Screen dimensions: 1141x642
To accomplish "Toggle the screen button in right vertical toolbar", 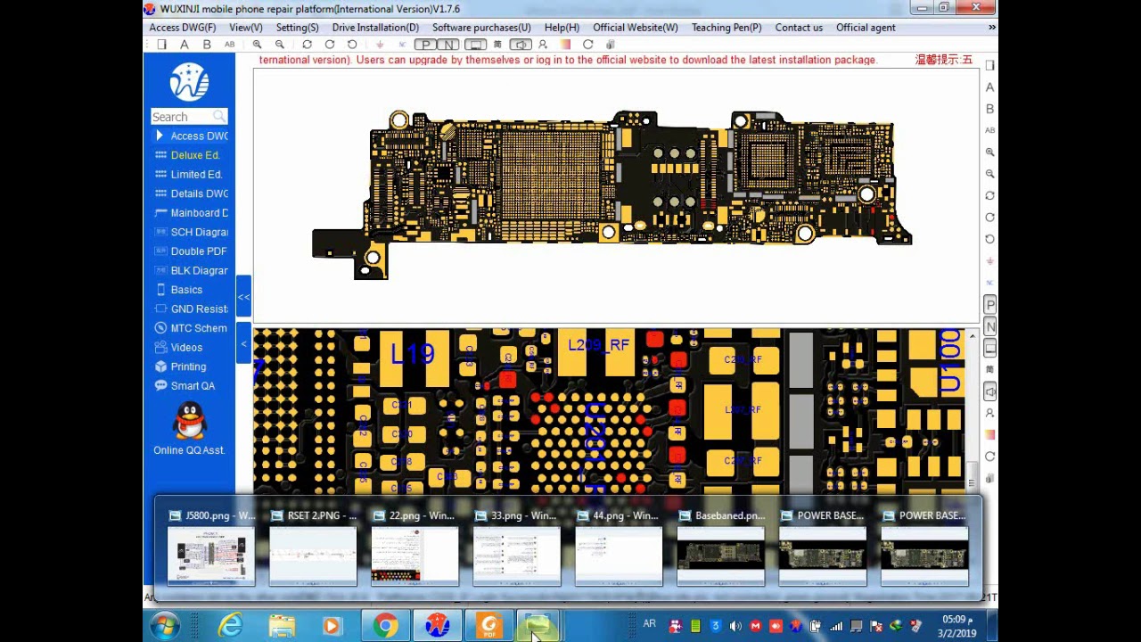I will 989,349.
